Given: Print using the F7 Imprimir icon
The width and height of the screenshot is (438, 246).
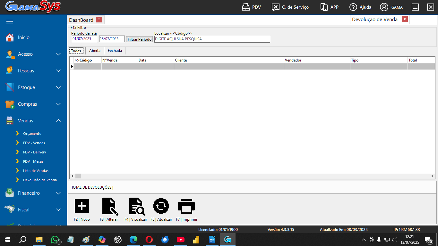Looking at the screenshot, I should (186, 206).
